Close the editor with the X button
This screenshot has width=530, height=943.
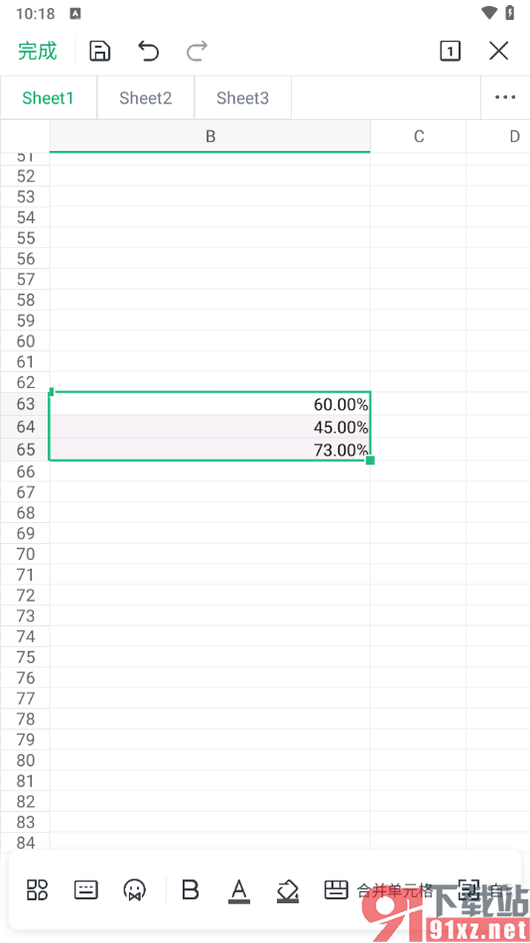(498, 51)
